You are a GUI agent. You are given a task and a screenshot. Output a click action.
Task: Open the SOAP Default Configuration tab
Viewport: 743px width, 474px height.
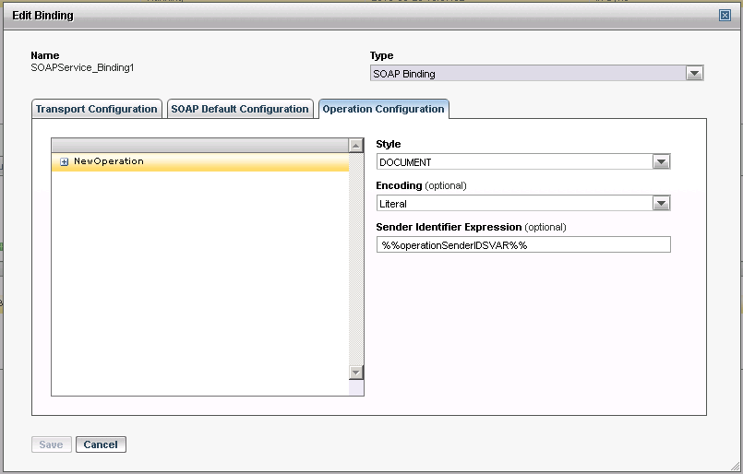tap(240, 109)
